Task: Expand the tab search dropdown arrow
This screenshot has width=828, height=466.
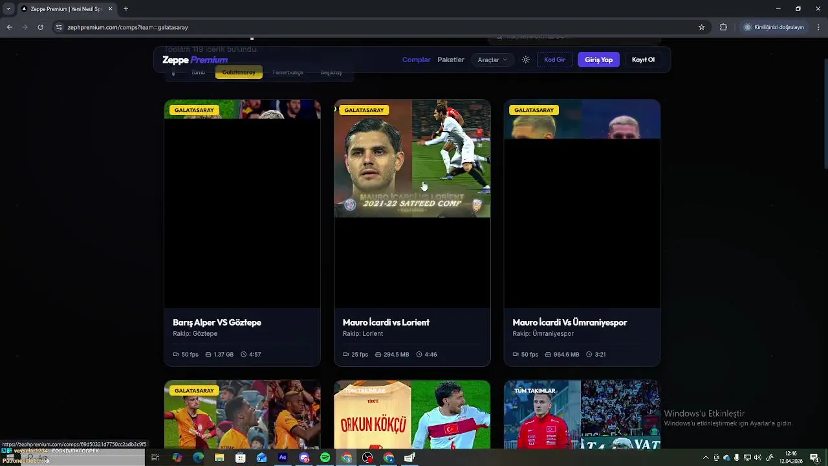Action: click(8, 9)
